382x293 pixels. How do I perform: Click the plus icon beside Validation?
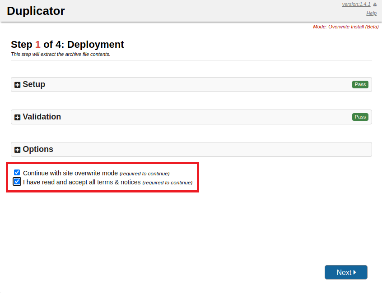coord(18,117)
